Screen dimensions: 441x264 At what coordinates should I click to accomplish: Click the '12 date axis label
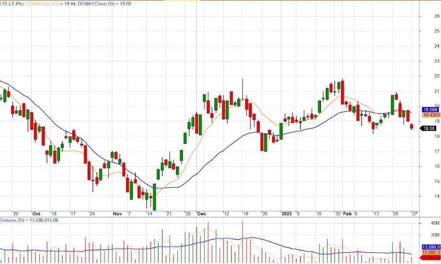(x=226, y=214)
